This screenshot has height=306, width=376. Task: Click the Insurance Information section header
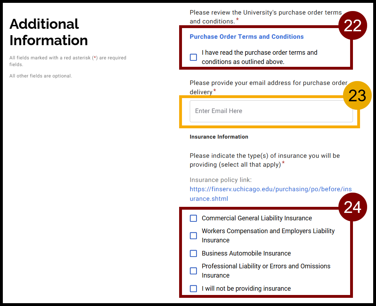click(x=219, y=136)
